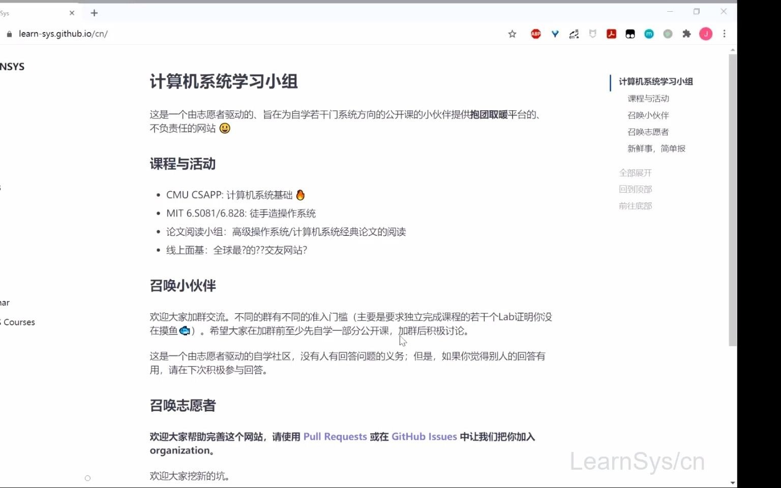781x488 pixels.
Task: Click the dinosaur-graph extension icon
Action: (x=574, y=34)
